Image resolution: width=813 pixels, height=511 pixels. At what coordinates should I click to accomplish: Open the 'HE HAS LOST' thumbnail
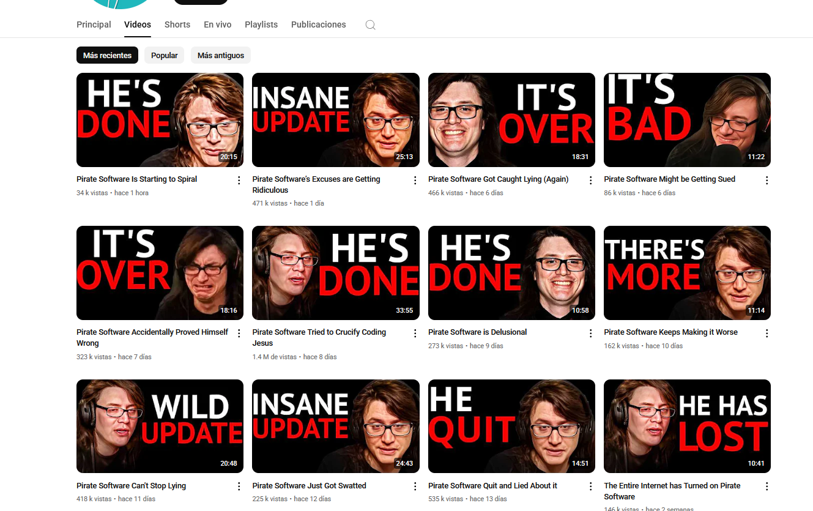point(687,427)
